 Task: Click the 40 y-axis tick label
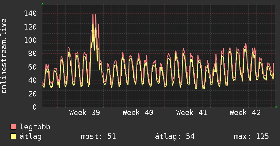(33, 80)
